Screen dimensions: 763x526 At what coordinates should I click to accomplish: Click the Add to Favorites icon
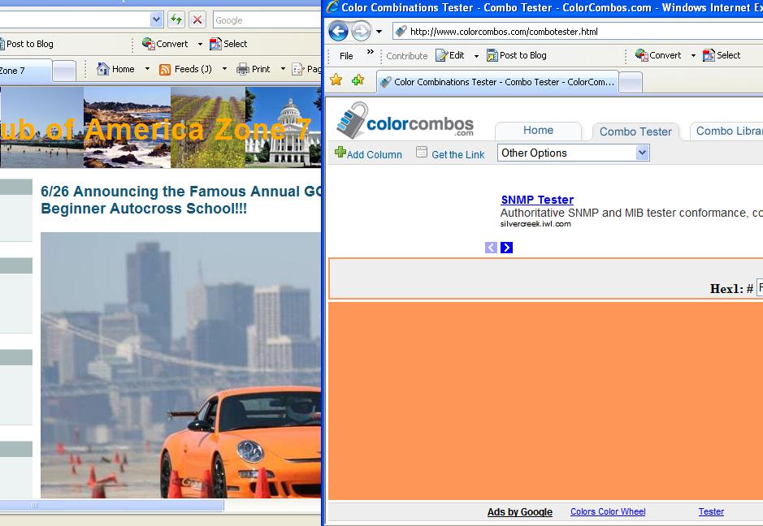(358, 80)
